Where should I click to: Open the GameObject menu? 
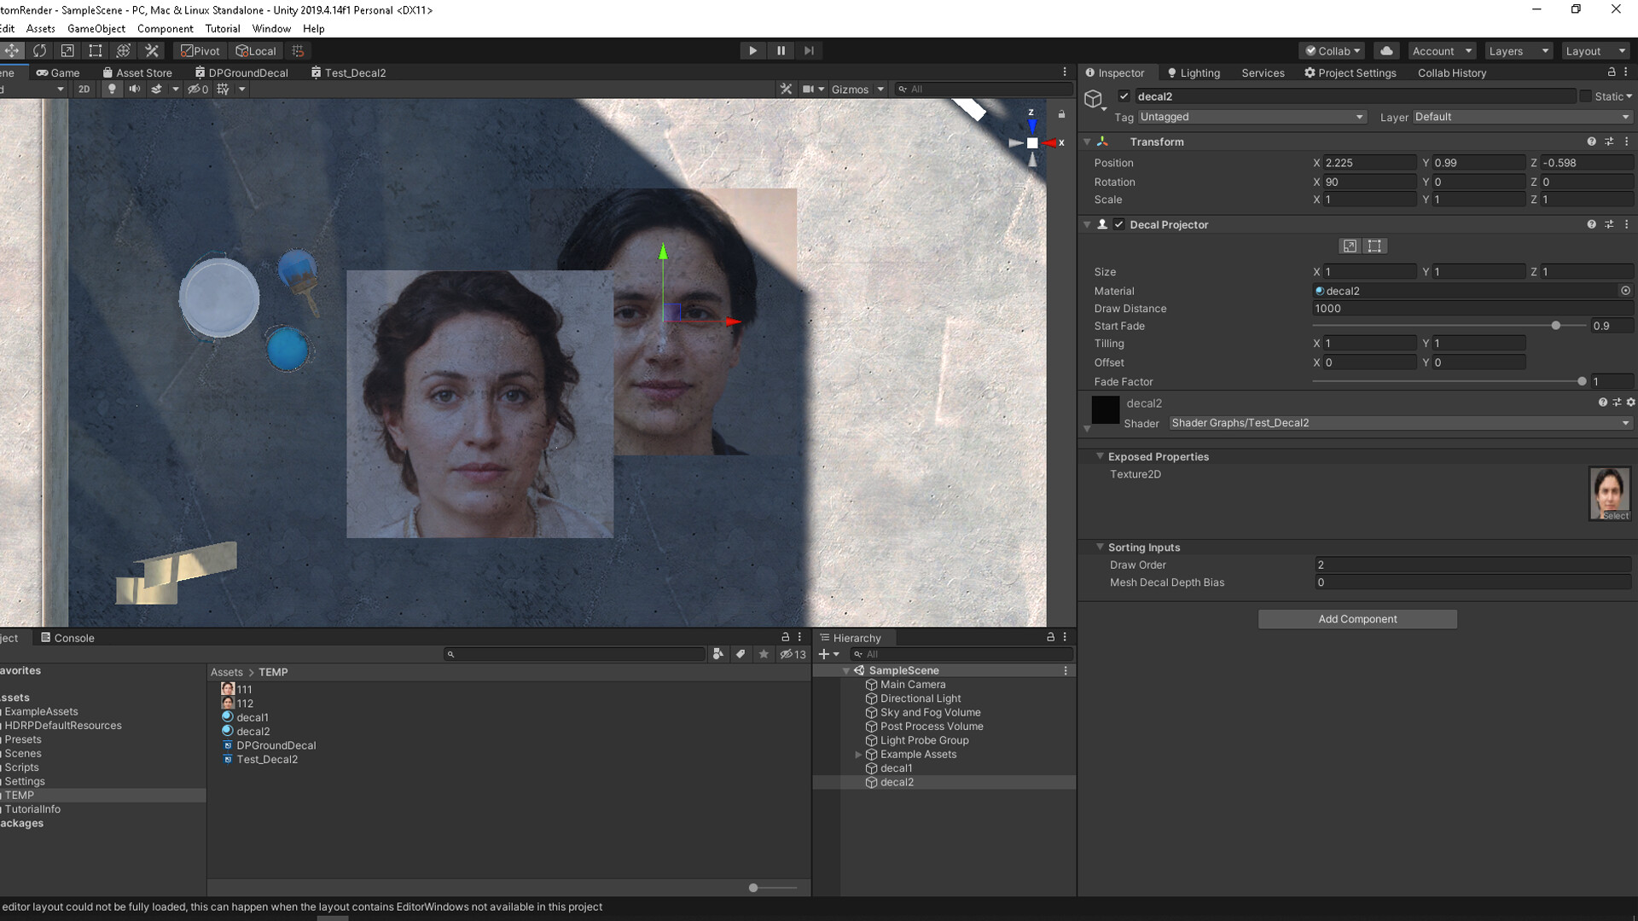pos(96,28)
